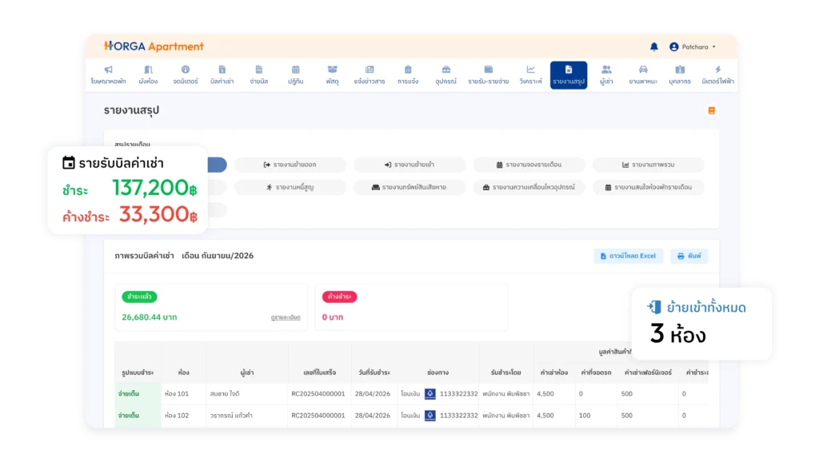This screenshot has width=819, height=462.
Task: Open the ดูรายละเอียด link
Action: tap(286, 317)
